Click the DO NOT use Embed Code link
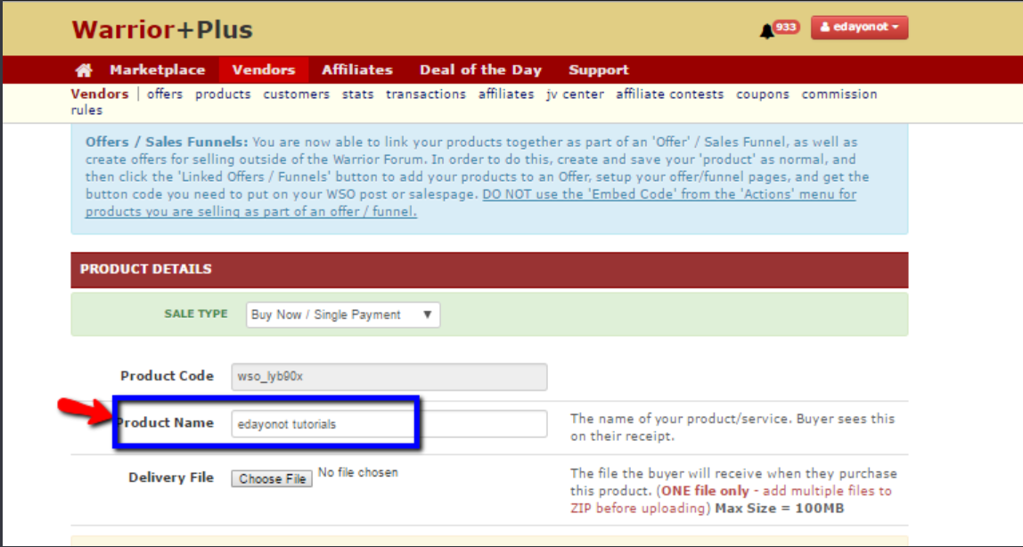Viewport: 1023px width, 547px height. [471, 203]
